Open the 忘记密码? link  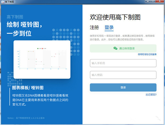tap(151, 95)
